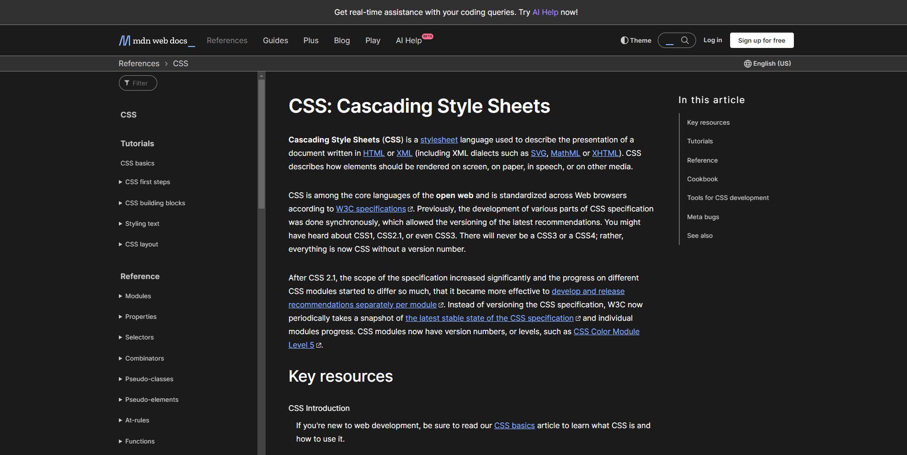Open the W3C specifications link

371,209
